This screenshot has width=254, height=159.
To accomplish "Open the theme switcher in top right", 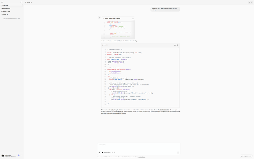I will (250, 2).
